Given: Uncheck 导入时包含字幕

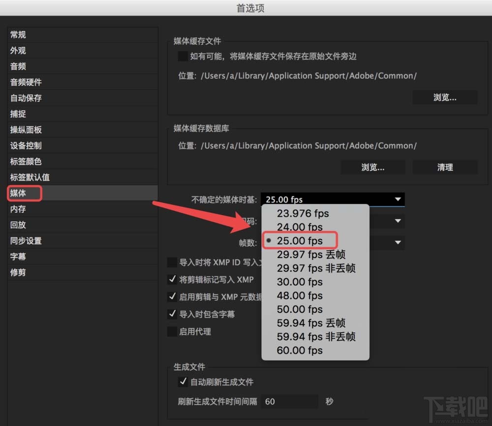Looking at the screenshot, I should pyautogui.click(x=172, y=314).
